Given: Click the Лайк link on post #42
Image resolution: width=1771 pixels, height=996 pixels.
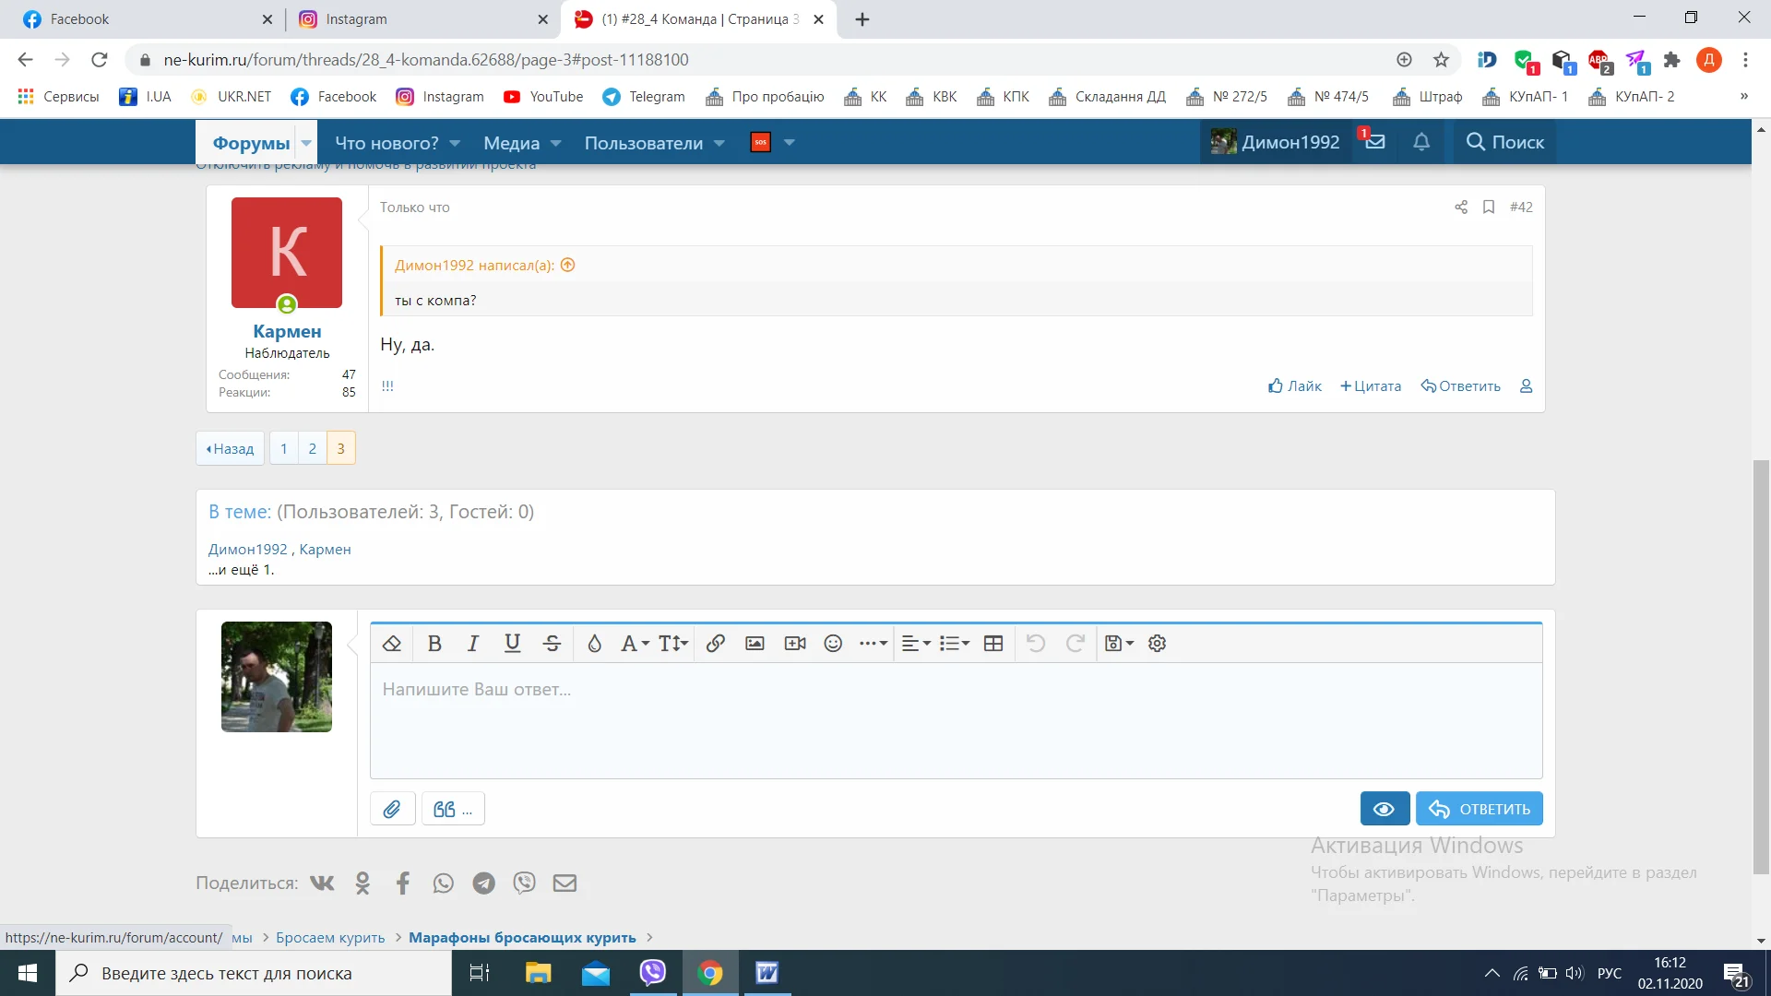Looking at the screenshot, I should click(x=1295, y=385).
